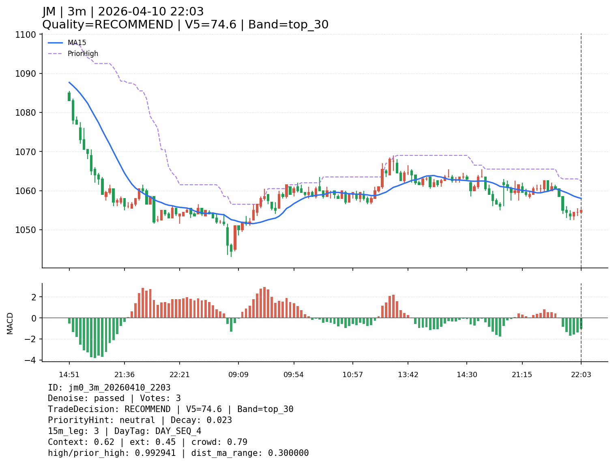Click the purple dashed PriorHigh legend sample
Viewport: 614px width, 464px height.
click(x=56, y=54)
